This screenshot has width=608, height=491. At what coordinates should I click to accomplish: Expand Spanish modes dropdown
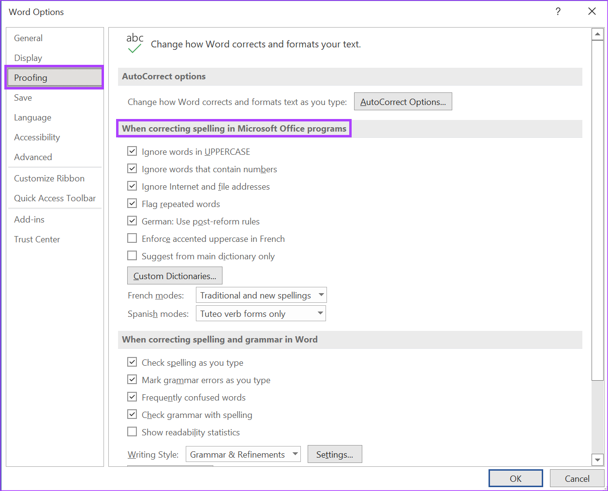click(261, 313)
